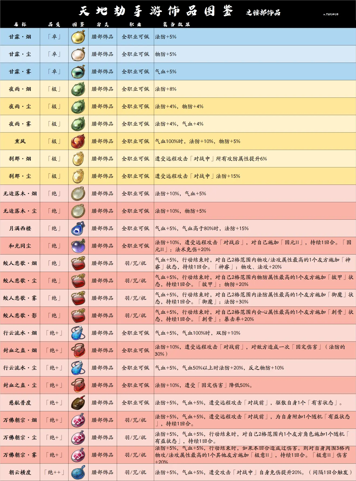Click the 行云流水·烟 blue bottle icon
Image resolution: width=356 pixels, height=481 pixels.
pos(78,333)
